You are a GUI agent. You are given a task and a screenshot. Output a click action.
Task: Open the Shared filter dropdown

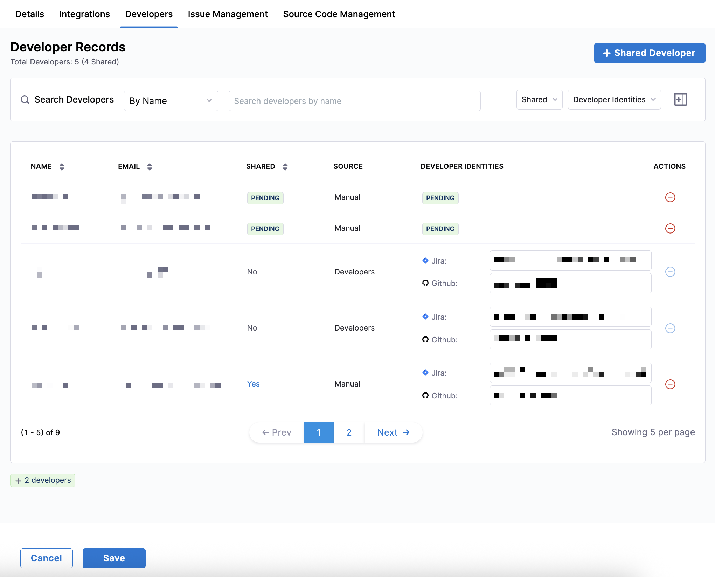tap(539, 100)
